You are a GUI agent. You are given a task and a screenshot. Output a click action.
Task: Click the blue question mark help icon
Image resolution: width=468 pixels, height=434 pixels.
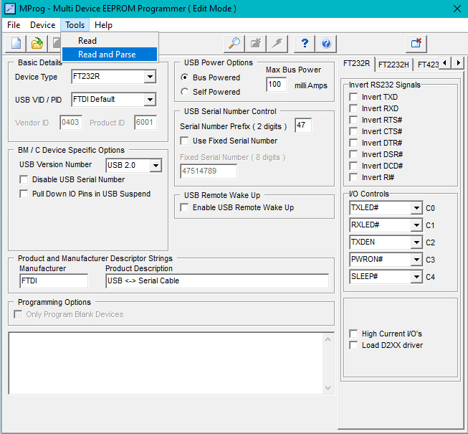pos(305,44)
